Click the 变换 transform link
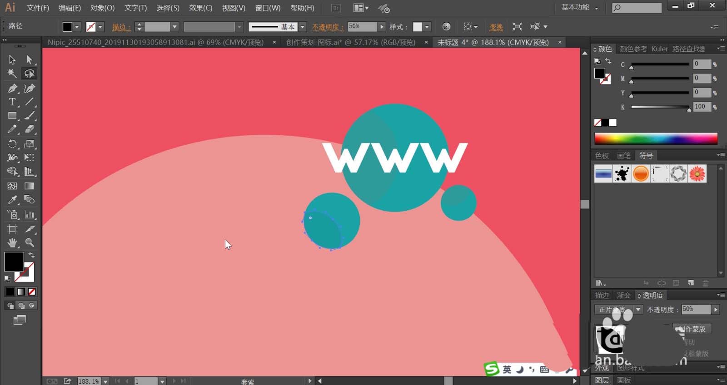Image resolution: width=727 pixels, height=385 pixels. pyautogui.click(x=496, y=27)
